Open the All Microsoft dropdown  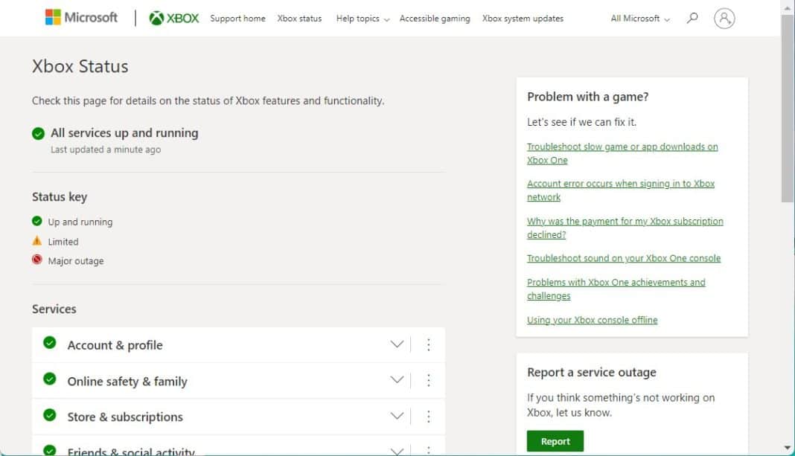coord(638,18)
